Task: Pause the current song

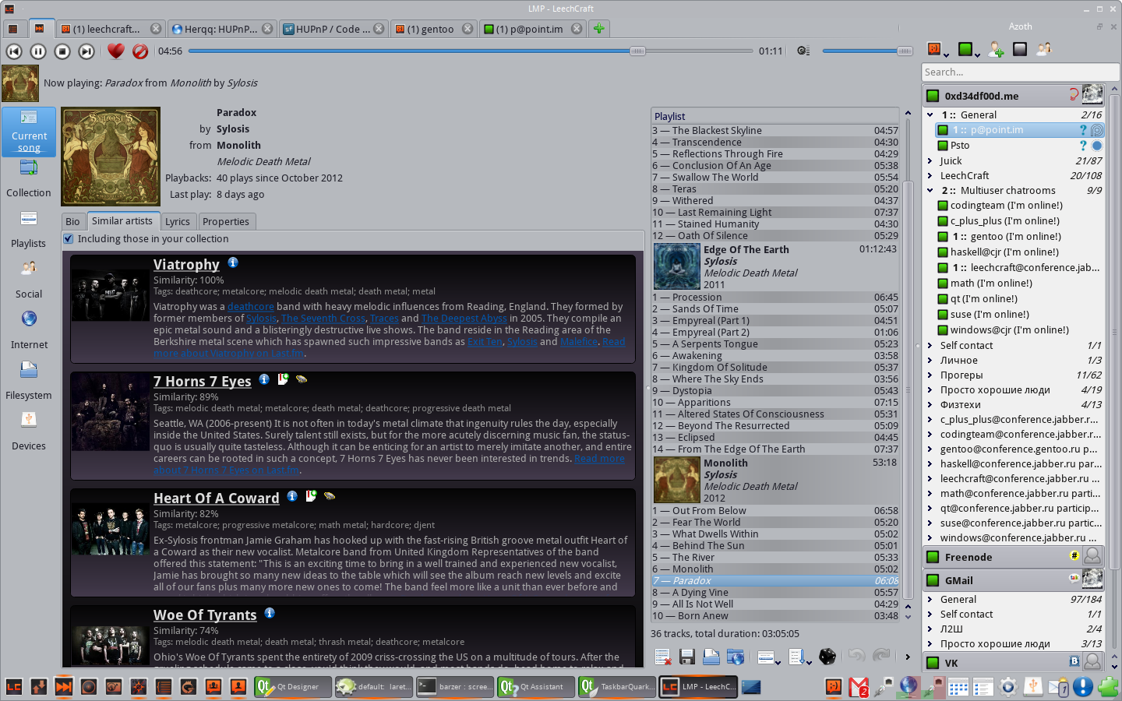Action: click(38, 51)
